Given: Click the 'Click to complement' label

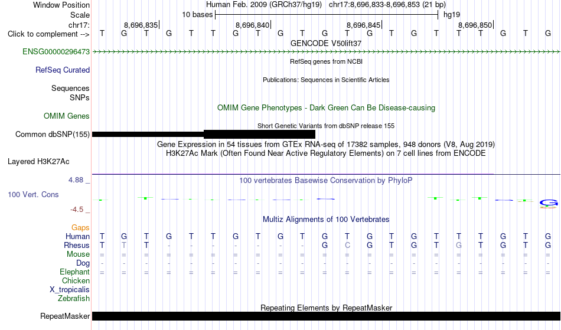Looking at the screenshot, I should (48, 34).
